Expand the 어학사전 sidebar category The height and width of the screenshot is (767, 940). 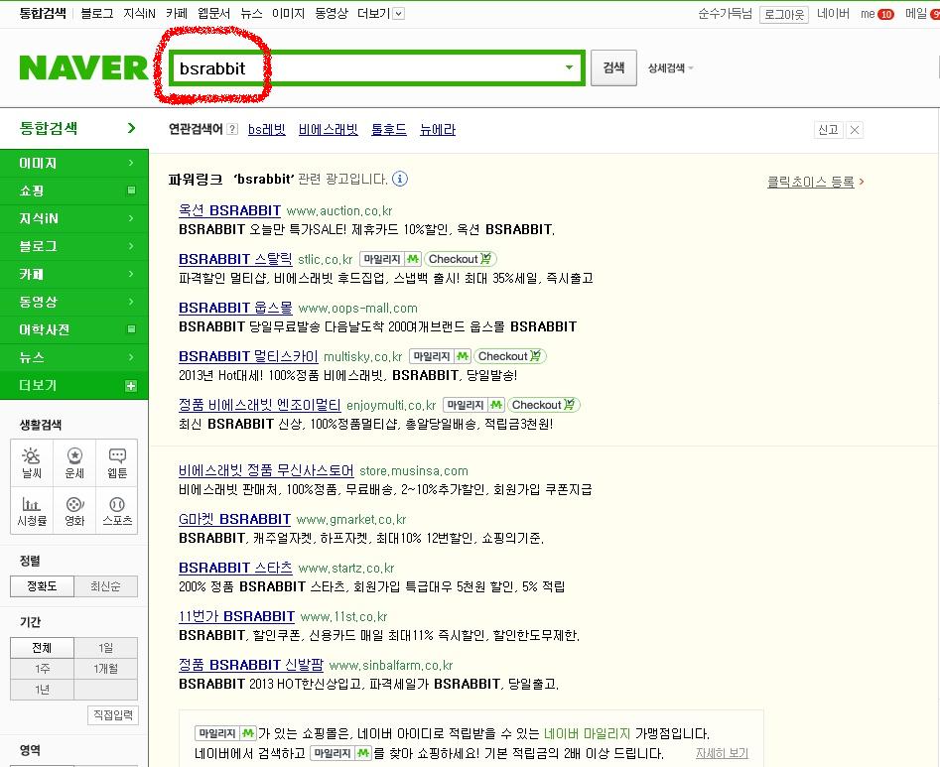click(x=74, y=329)
